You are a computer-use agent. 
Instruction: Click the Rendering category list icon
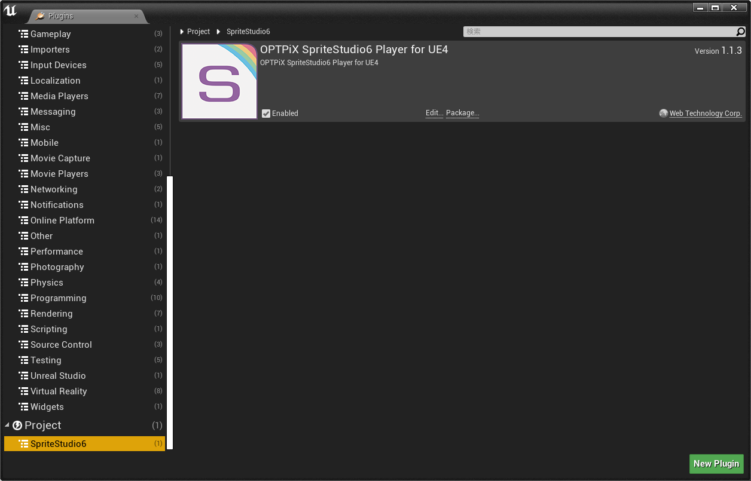23,314
